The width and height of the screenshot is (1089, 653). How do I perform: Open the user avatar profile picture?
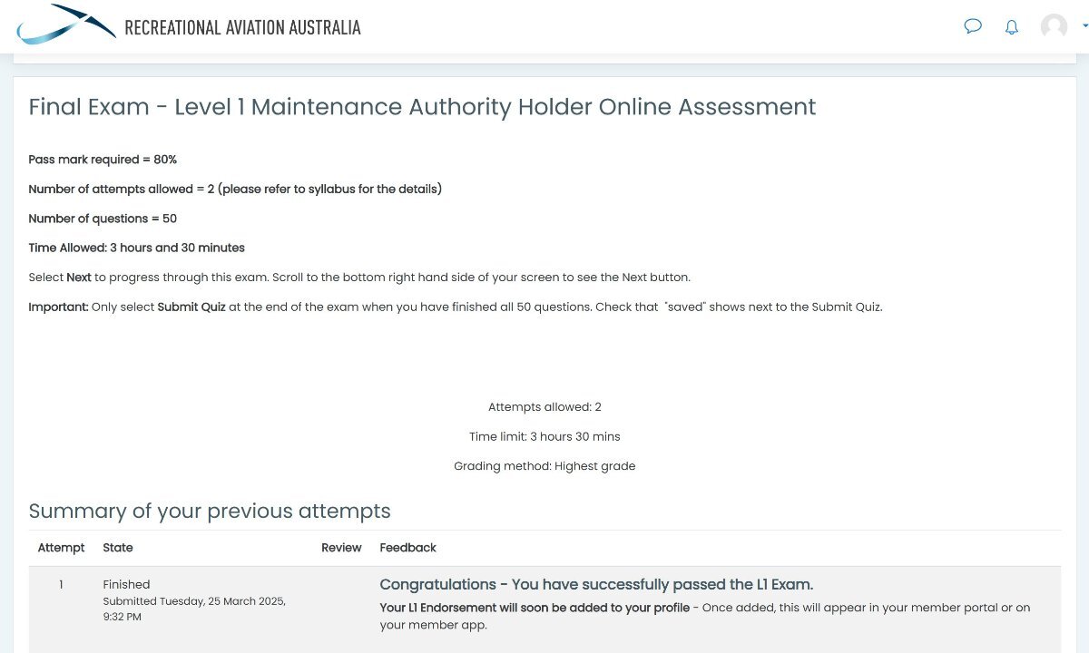pos(1054,26)
